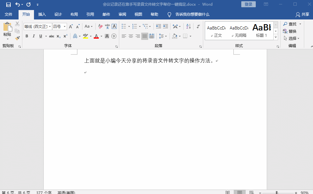Apply subscript to selection
313x194 pixels.
click(x=58, y=36)
